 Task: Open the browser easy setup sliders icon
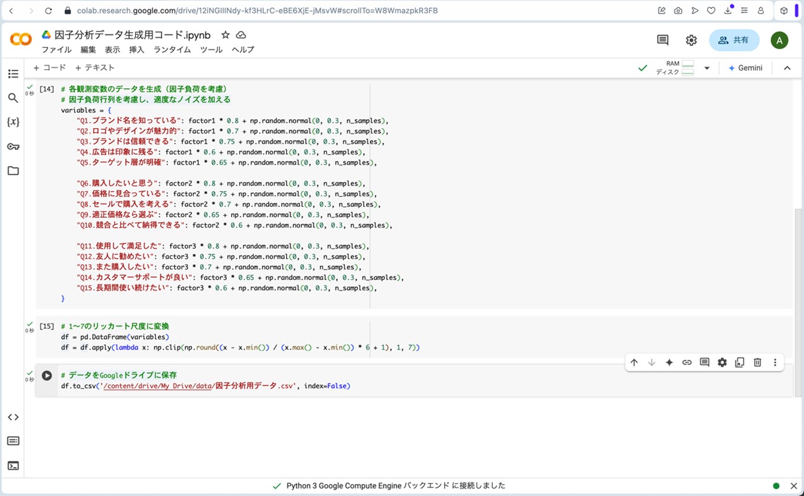point(745,10)
